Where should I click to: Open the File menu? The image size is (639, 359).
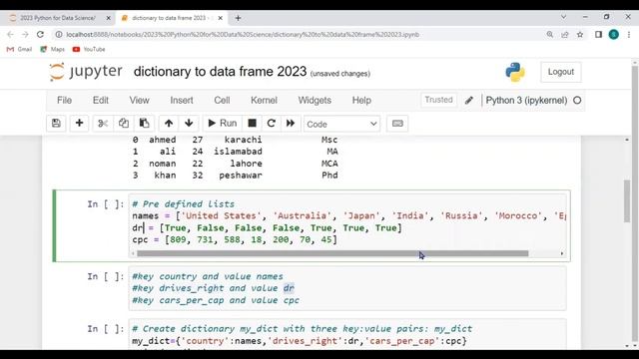(64, 100)
